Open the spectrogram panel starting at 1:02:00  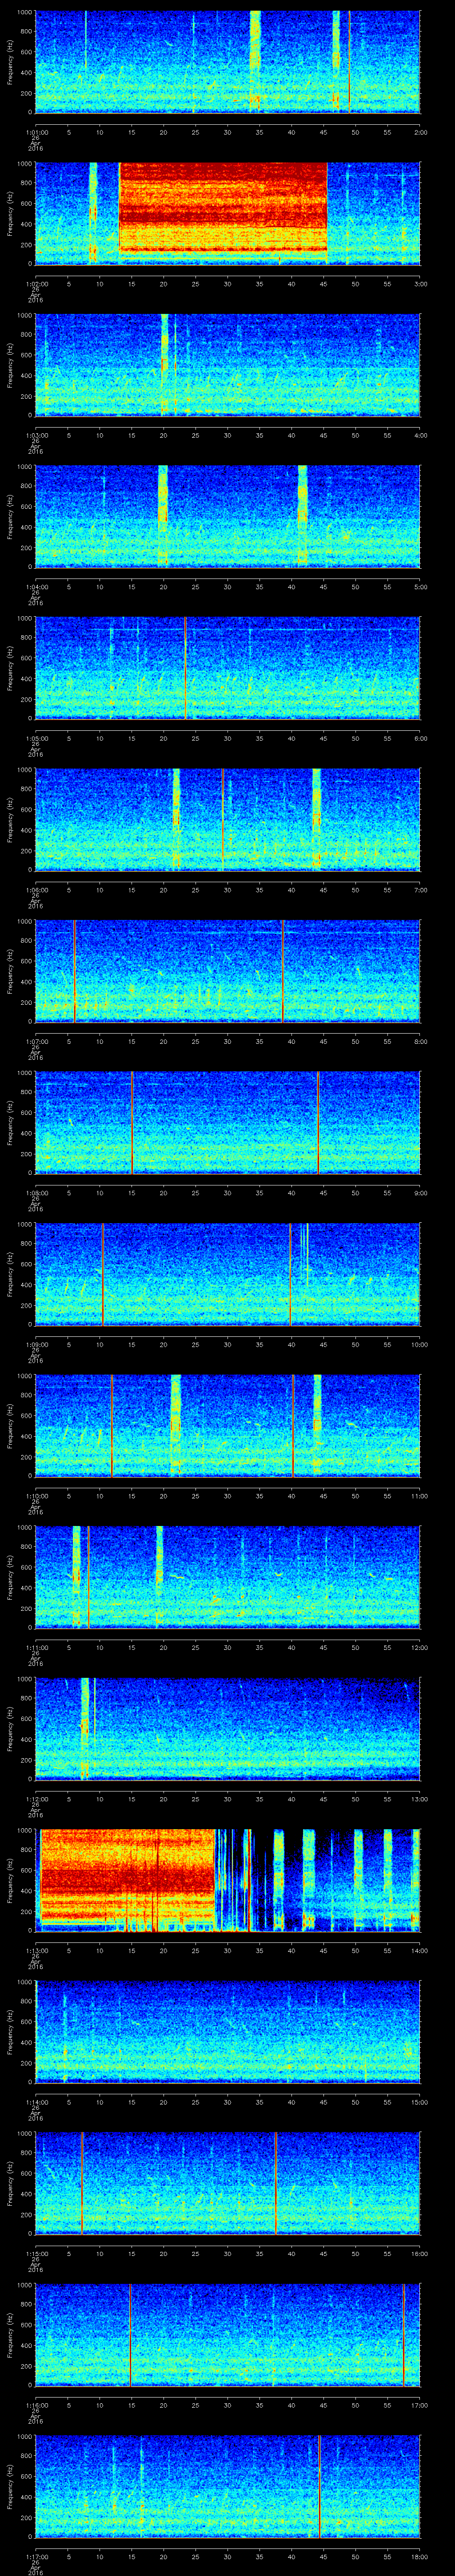click(x=228, y=213)
